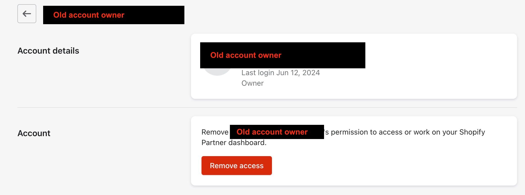This screenshot has width=525, height=195.
Task: Click the Last login Jun 12, 2024 text
Action: 280,73
